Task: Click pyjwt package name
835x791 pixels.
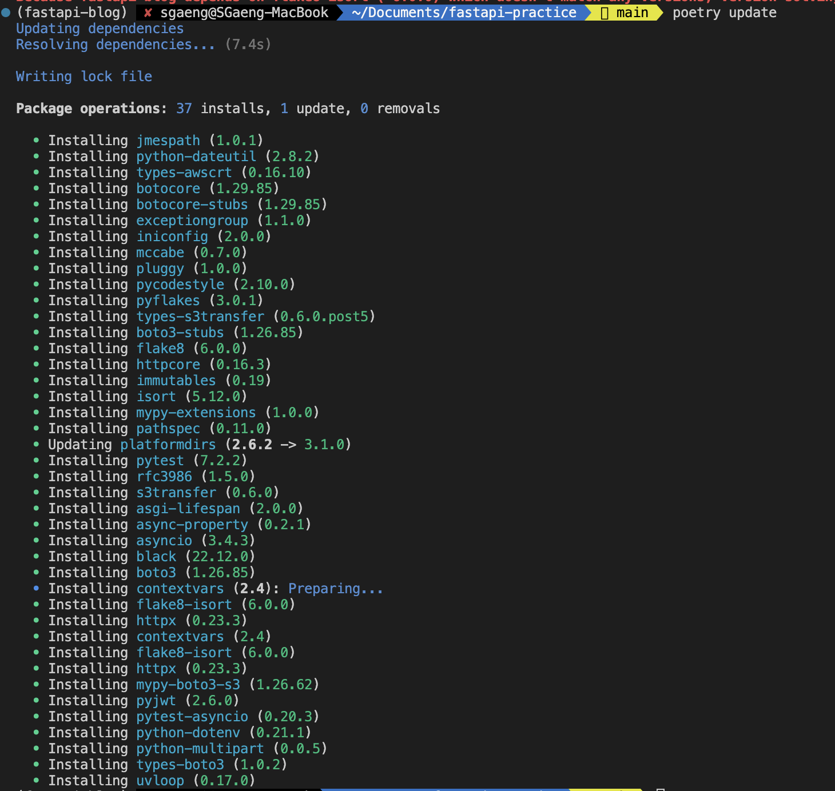Action: (156, 701)
